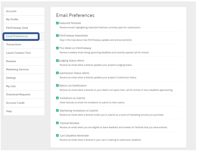This screenshot has height=152, width=198.
Task: Uncheck the Cart Deadline Reminder checkbox
Action: click(57, 136)
